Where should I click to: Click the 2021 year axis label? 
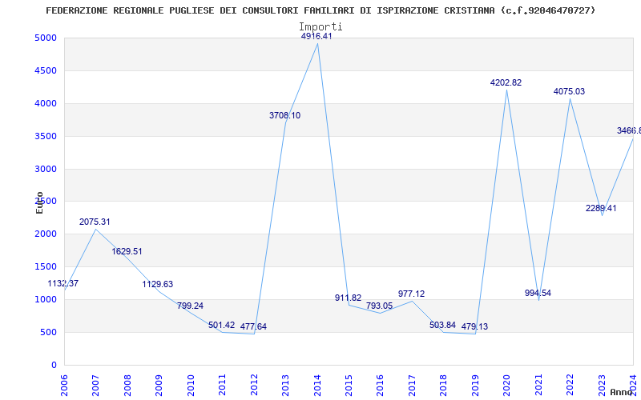coord(538,386)
